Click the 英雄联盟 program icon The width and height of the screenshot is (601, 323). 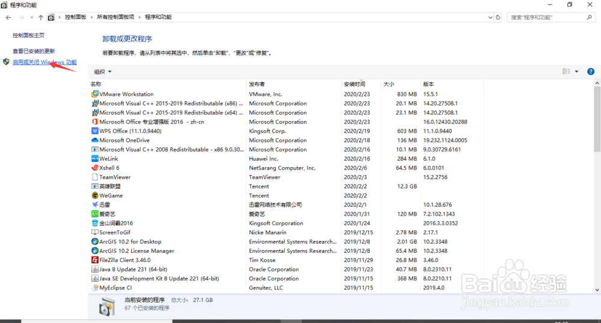(95, 186)
